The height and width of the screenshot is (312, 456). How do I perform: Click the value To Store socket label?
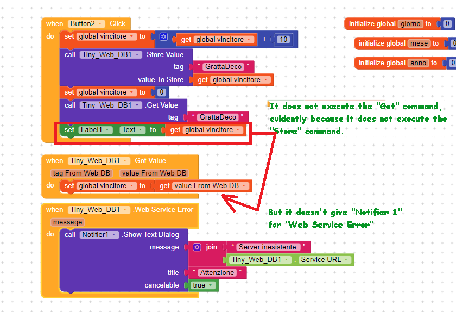click(161, 80)
